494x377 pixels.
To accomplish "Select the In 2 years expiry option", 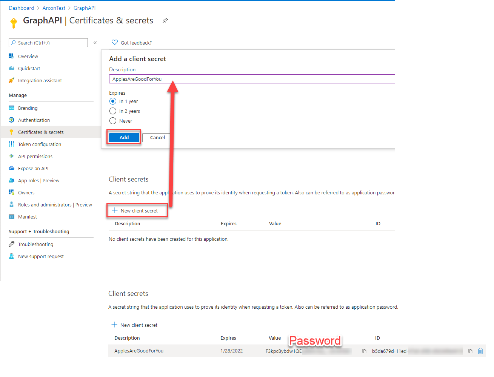I will 113,111.
